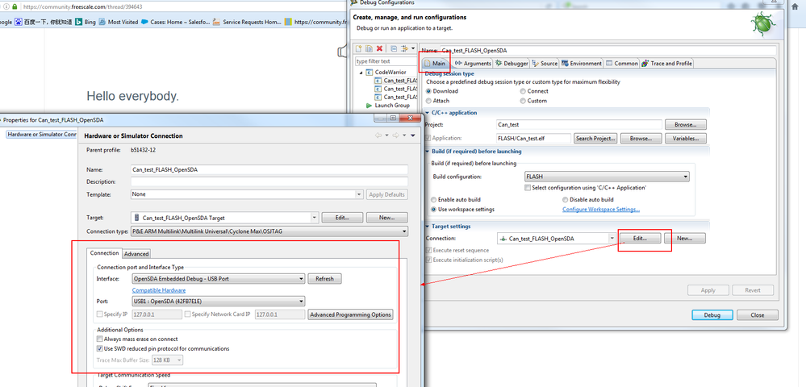This screenshot has width=806, height=387.
Task: Click the site info icon in address bar
Action: (x=5, y=7)
